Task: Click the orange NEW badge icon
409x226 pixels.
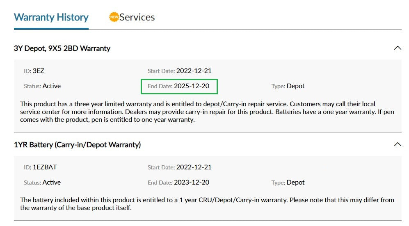Action: click(114, 17)
